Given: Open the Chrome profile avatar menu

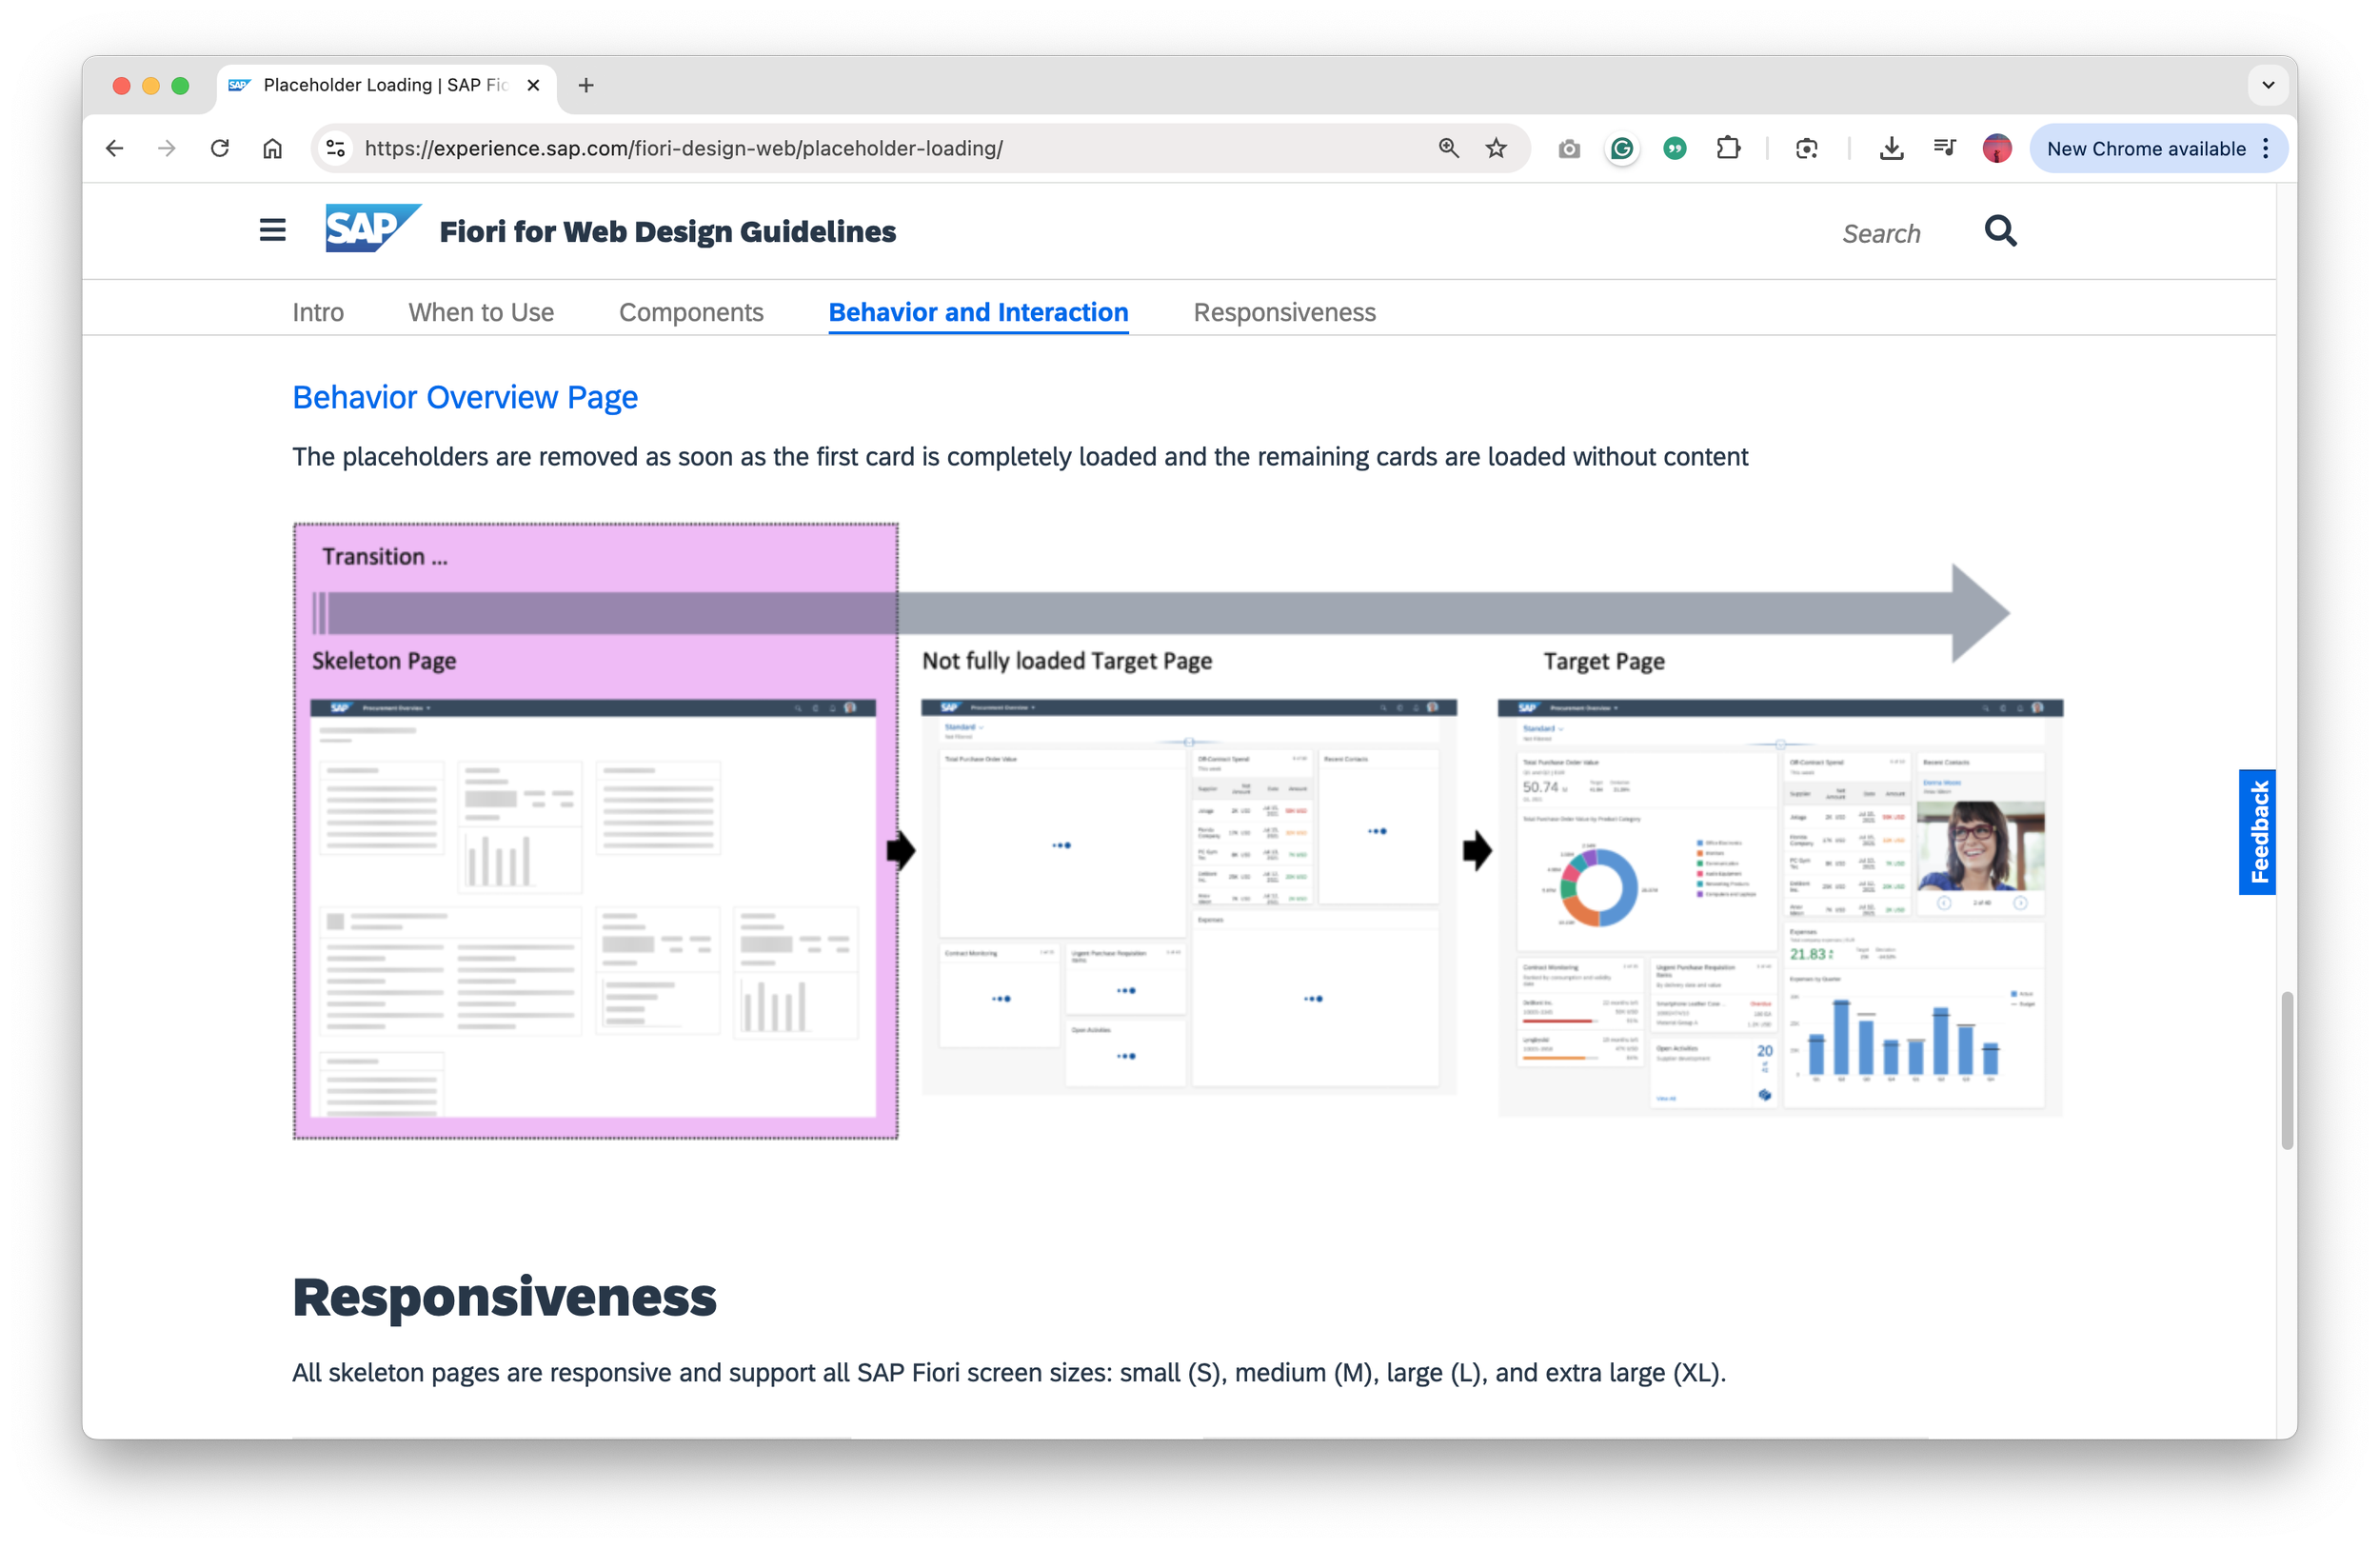Looking at the screenshot, I should [1997, 148].
